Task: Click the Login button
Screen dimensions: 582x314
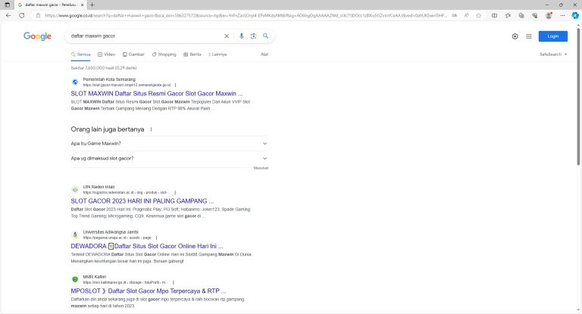Action: [553, 36]
